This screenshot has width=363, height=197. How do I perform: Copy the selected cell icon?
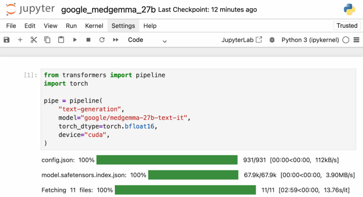[x=47, y=40]
